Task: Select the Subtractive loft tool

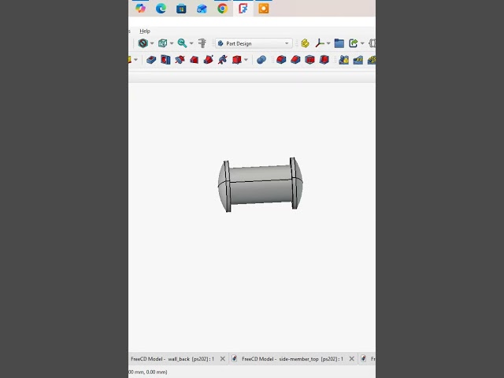Action: 194,60
